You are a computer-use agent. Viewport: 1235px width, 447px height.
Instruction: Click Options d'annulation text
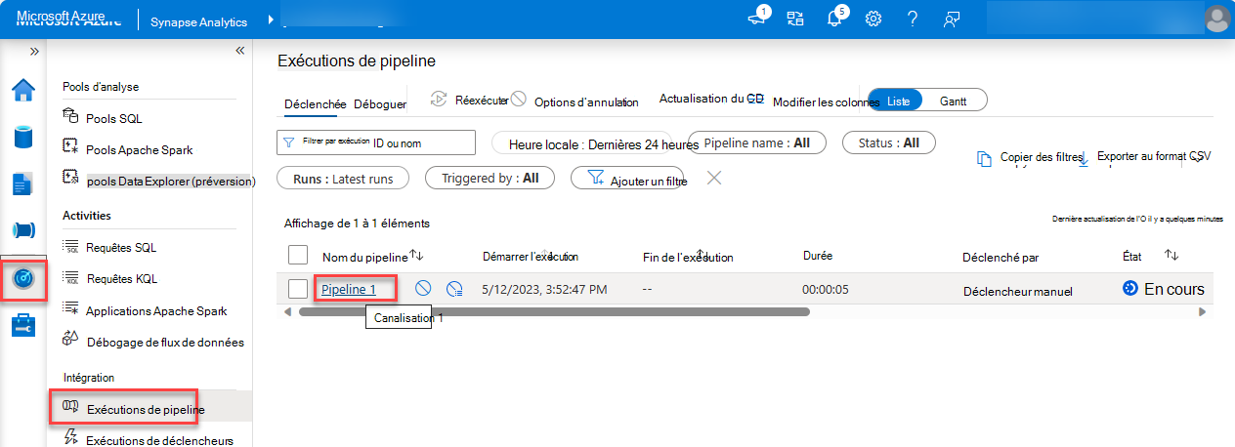(586, 102)
